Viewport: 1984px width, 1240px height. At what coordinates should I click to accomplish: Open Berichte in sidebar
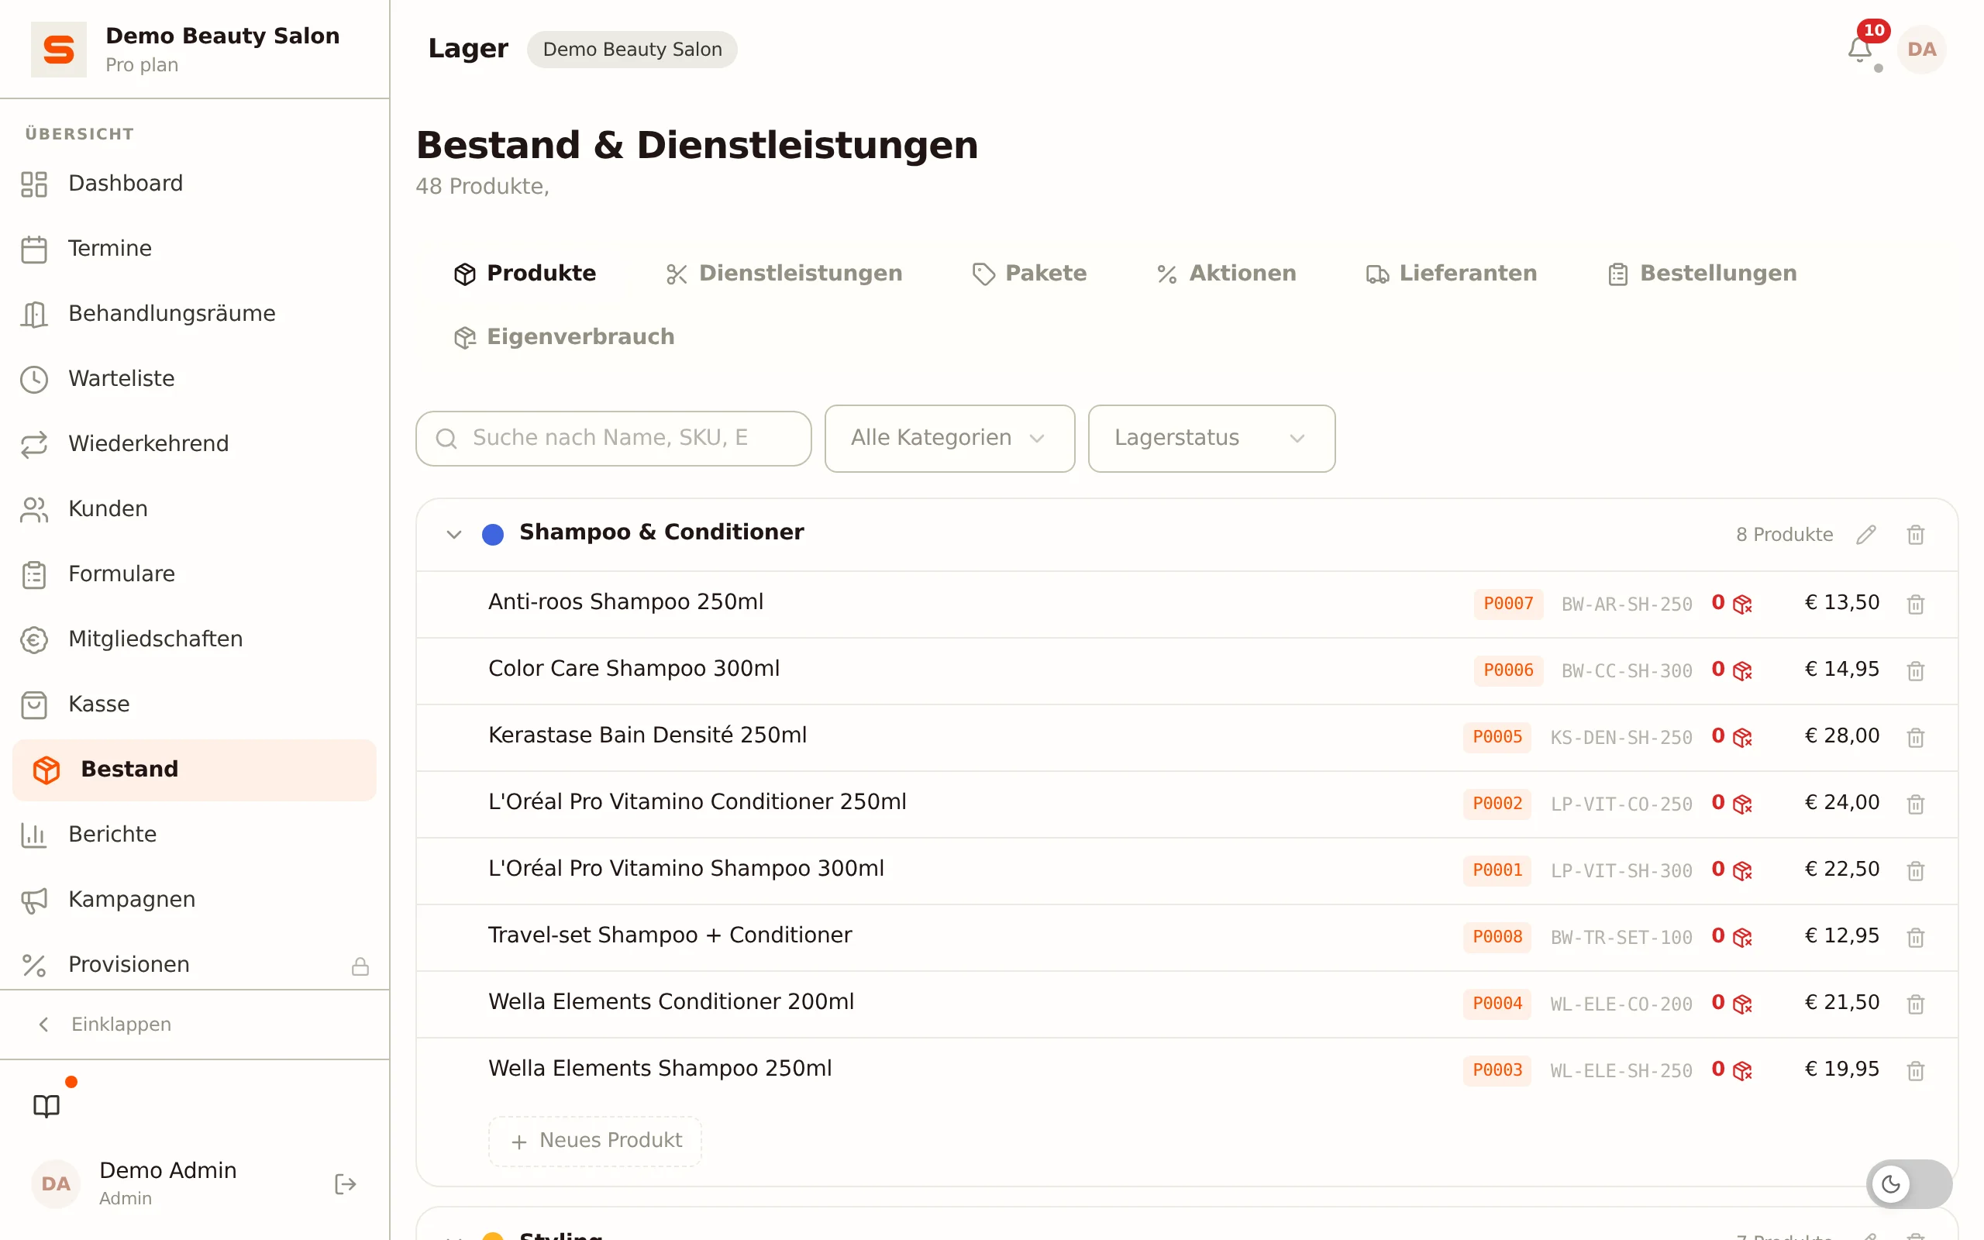195,835
